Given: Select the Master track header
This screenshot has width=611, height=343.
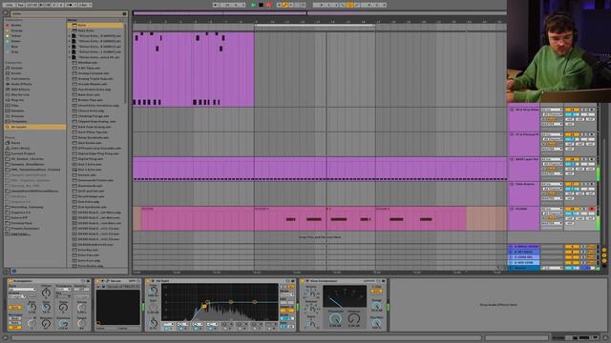Looking at the screenshot, I should click(524, 268).
